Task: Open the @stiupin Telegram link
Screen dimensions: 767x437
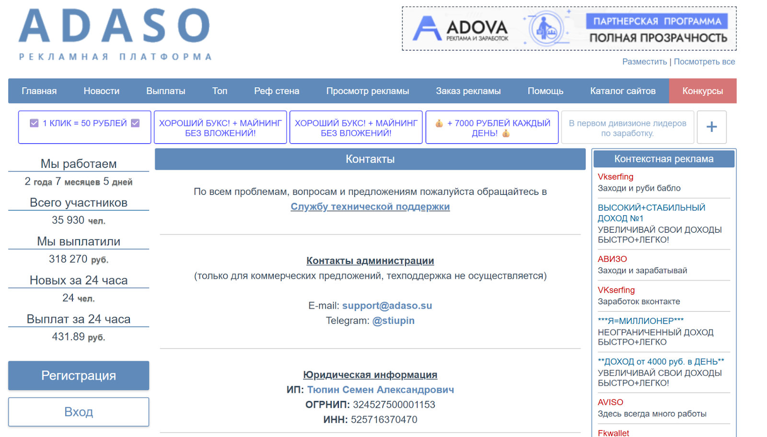Action: click(394, 320)
